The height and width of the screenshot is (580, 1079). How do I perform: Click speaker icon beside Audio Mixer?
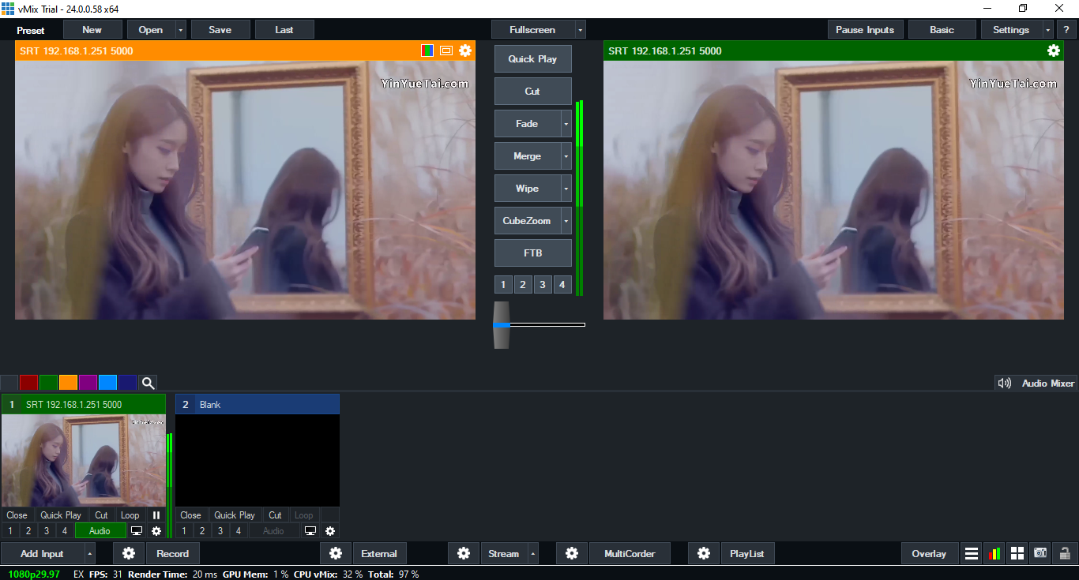pos(1005,383)
